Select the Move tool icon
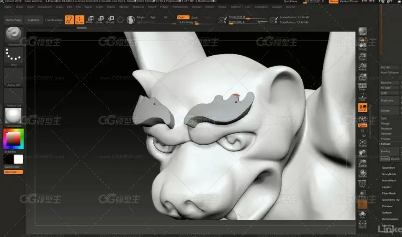 point(90,20)
